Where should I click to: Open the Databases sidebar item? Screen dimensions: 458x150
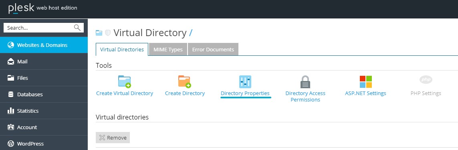[44, 94]
